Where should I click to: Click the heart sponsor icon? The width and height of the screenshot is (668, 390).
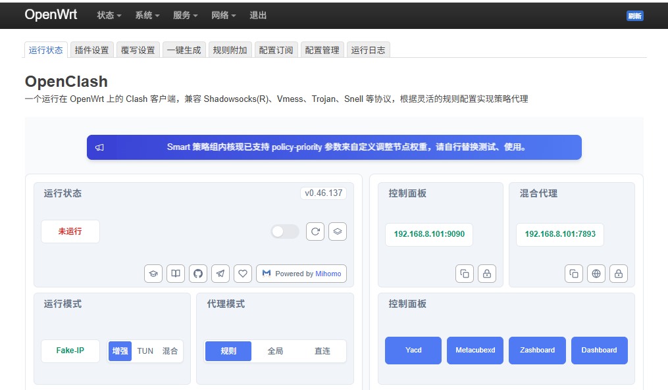coord(243,274)
